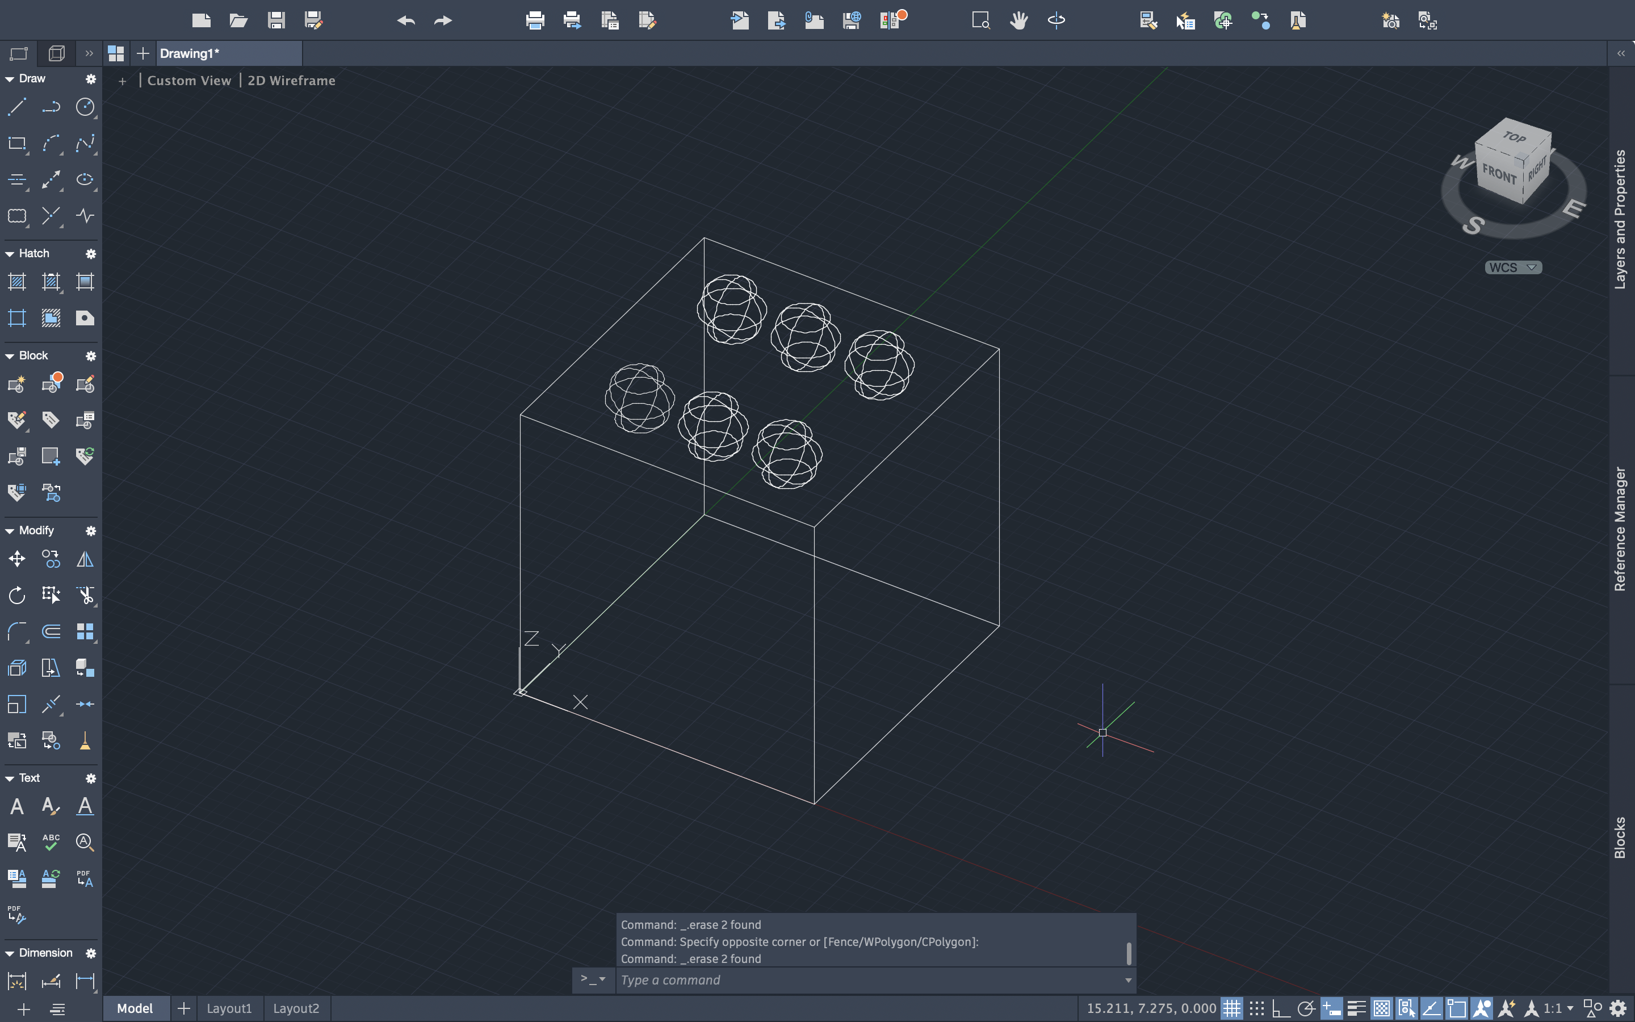Open the Blocks side panel
Image resolution: width=1635 pixels, height=1022 pixels.
(1620, 837)
